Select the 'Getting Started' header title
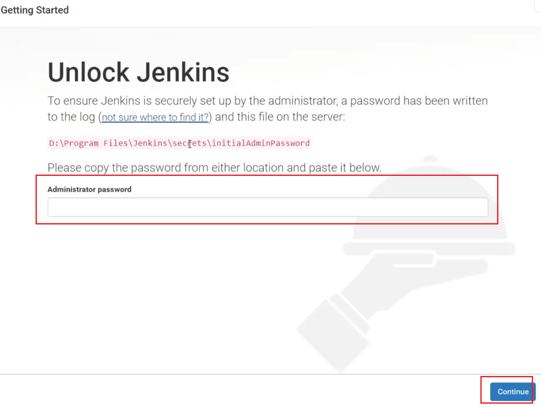This screenshot has width=541, height=407. pos(35,10)
